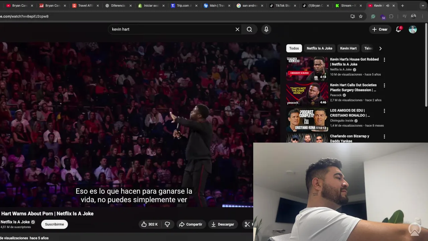
Task: Close the Travel Affi tab
Action: point(98,6)
